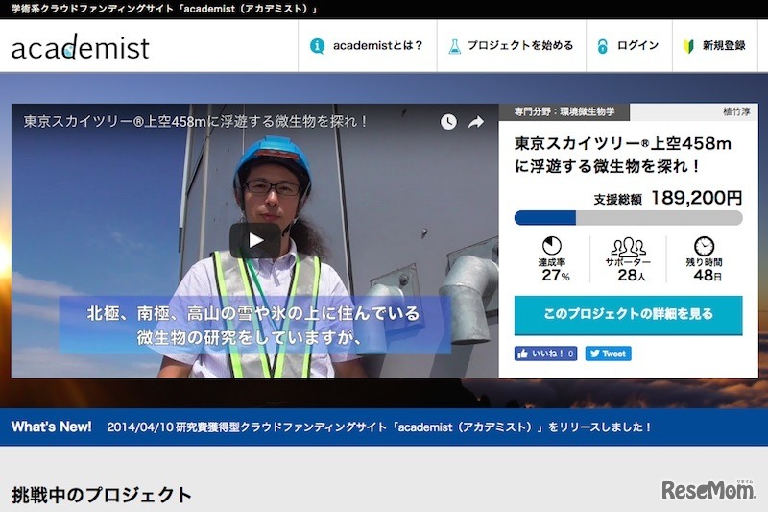Click the 48日 remaining time value

point(708,276)
